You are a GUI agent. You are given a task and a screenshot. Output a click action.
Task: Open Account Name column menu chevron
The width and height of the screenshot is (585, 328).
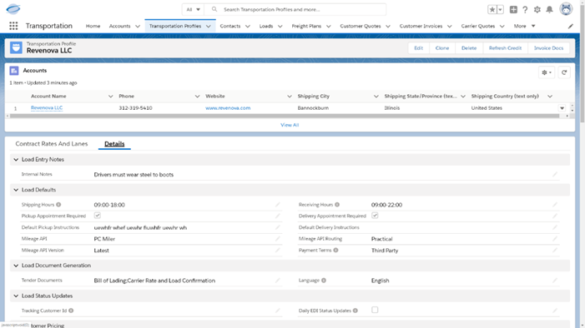click(110, 96)
